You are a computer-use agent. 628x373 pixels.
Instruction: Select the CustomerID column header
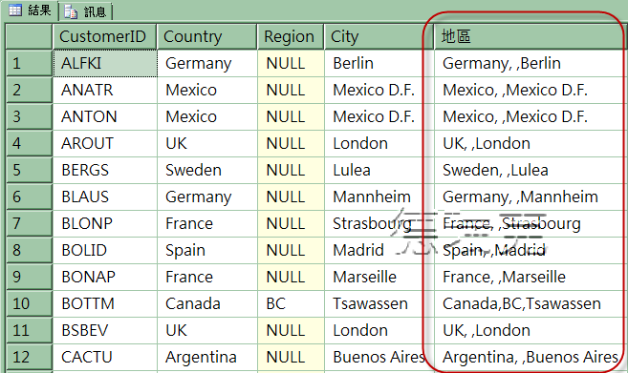[104, 37]
